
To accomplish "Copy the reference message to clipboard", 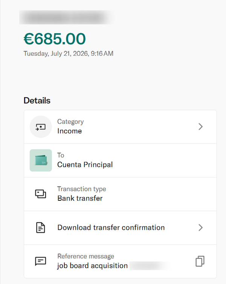I will point(200,261).
